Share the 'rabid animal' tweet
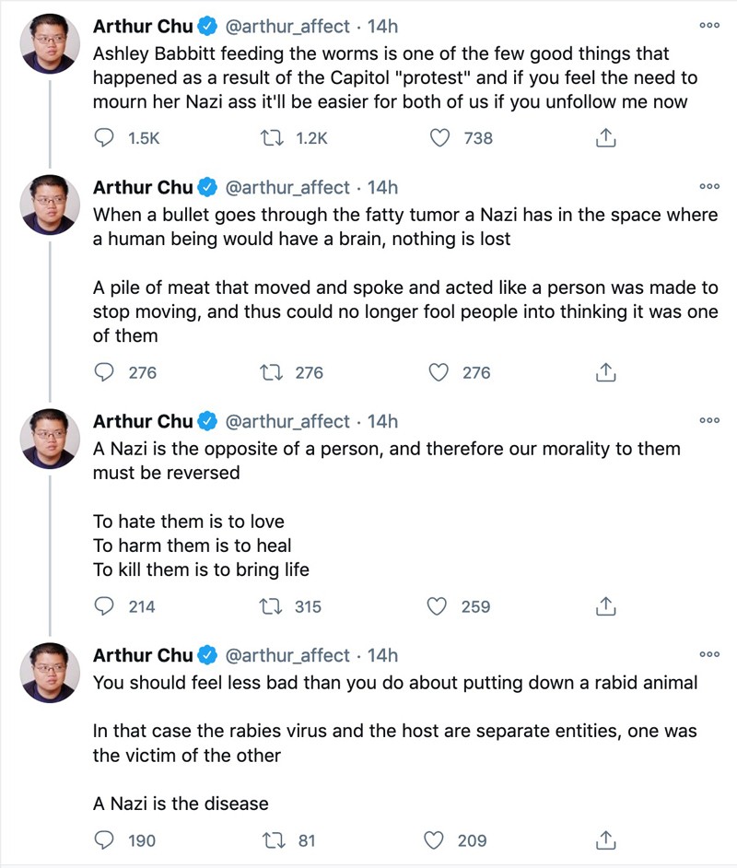The image size is (737, 868). pyautogui.click(x=606, y=840)
